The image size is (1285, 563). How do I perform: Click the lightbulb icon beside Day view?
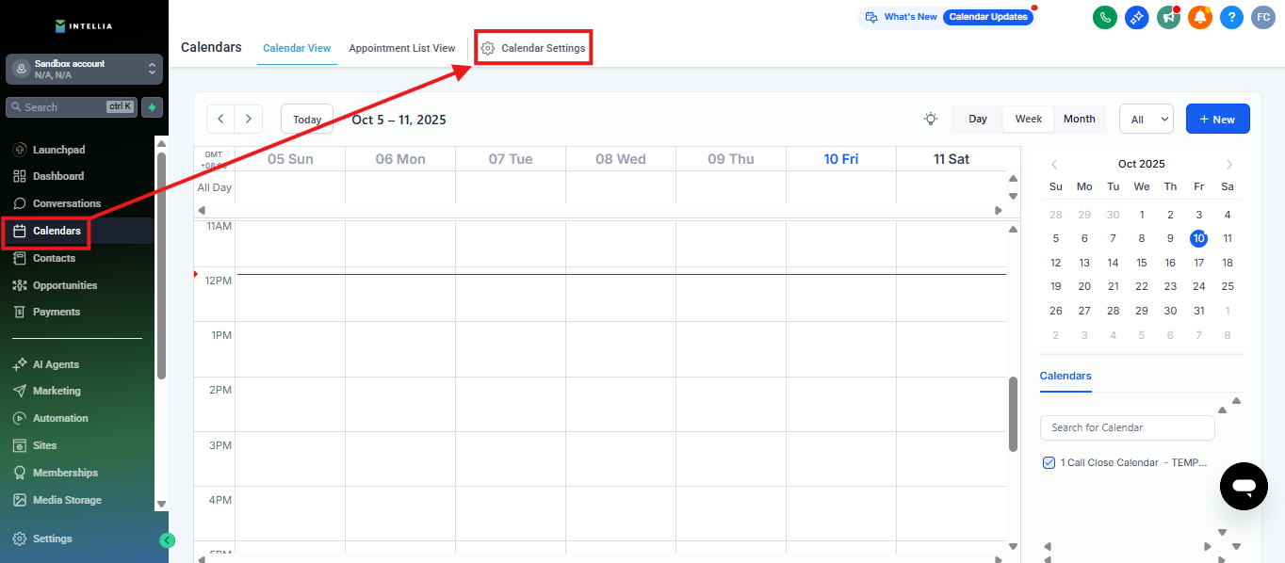point(931,119)
